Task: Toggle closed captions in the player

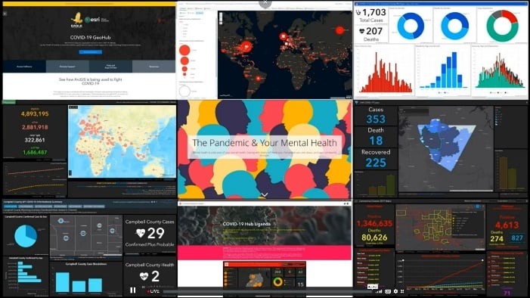Action: click(388, 291)
